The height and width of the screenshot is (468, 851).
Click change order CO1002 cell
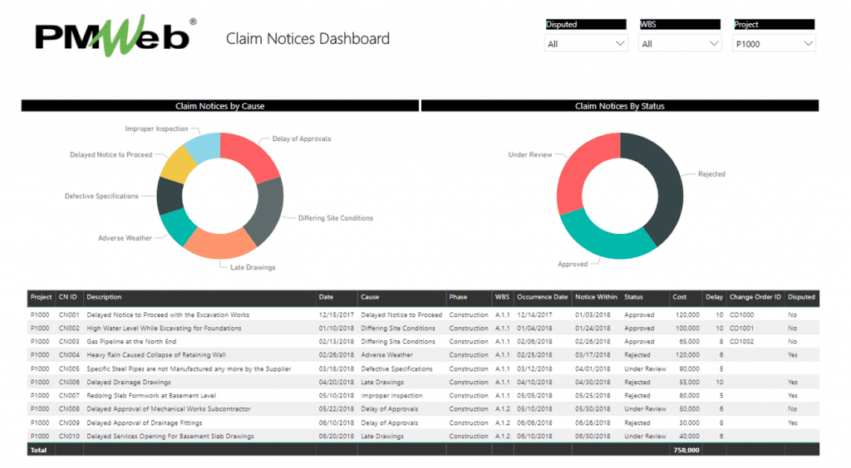point(742,342)
